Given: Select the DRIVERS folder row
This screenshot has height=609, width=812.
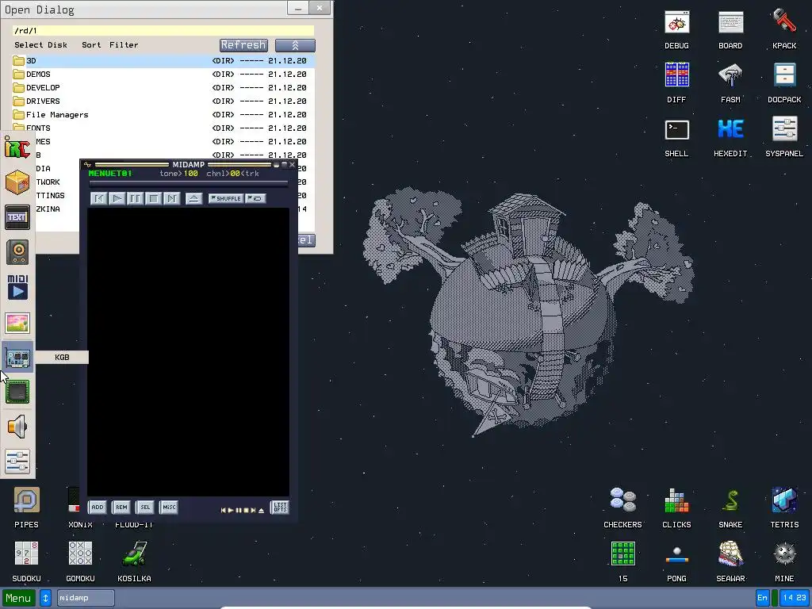Looking at the screenshot, I should coord(163,101).
